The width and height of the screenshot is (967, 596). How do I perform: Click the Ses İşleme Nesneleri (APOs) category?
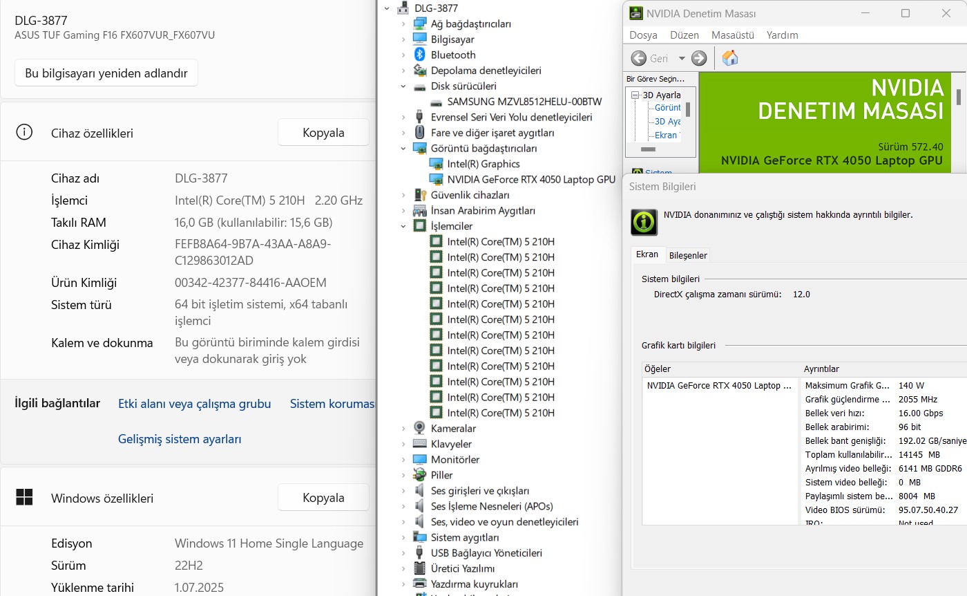click(x=492, y=506)
